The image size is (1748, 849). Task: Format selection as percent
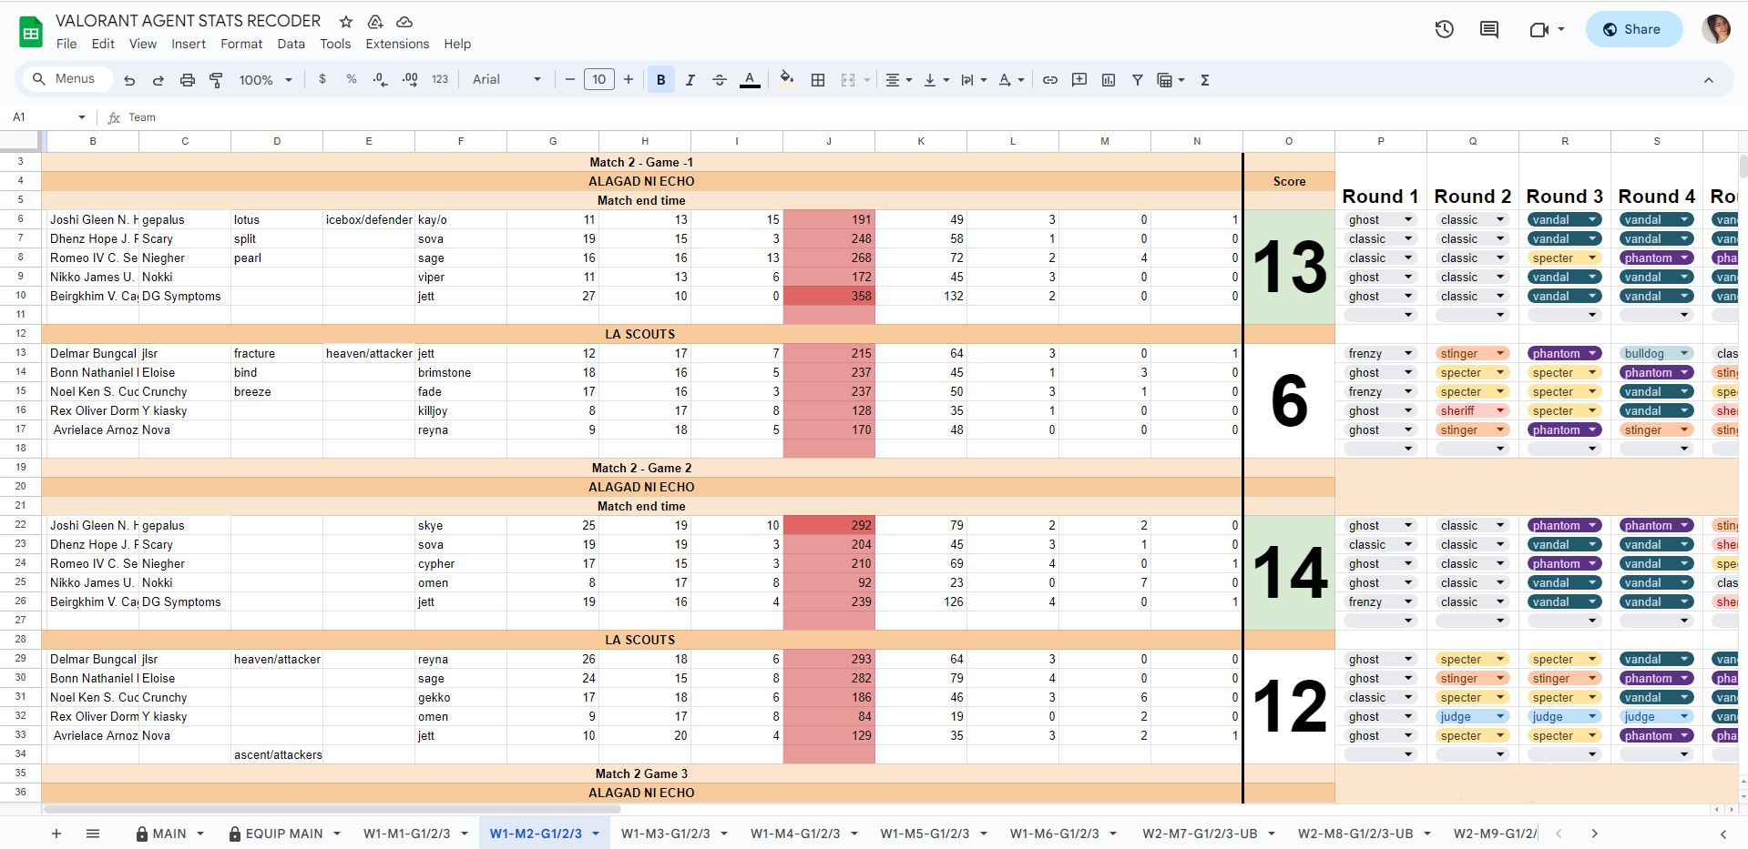tap(352, 79)
